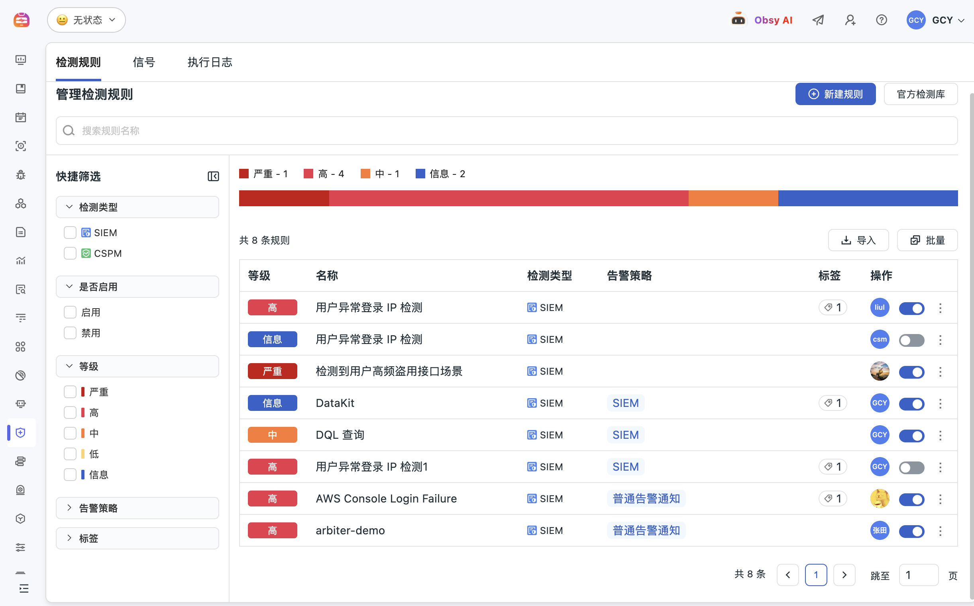The width and height of the screenshot is (974, 606).
Task: Expand the sidebar menu icon at bottom
Action: (x=24, y=588)
